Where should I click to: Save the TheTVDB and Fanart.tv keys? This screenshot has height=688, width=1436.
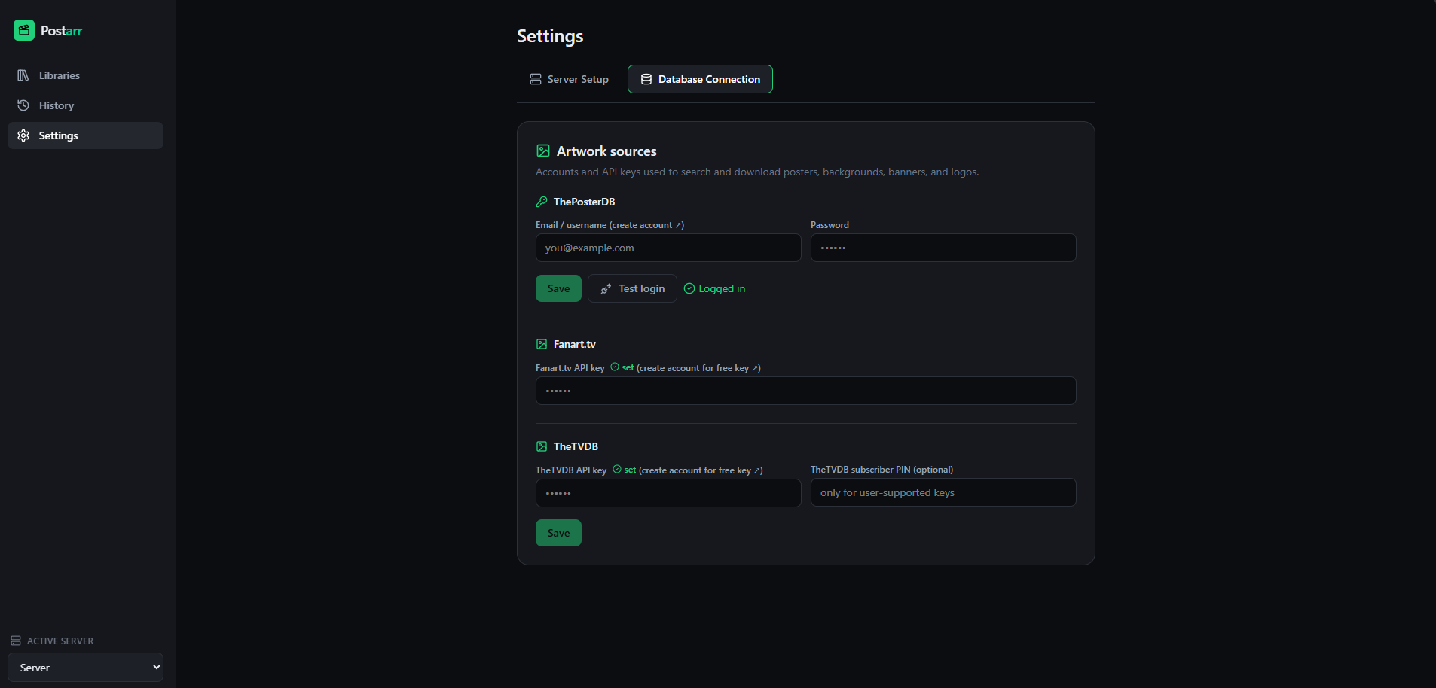click(558, 533)
